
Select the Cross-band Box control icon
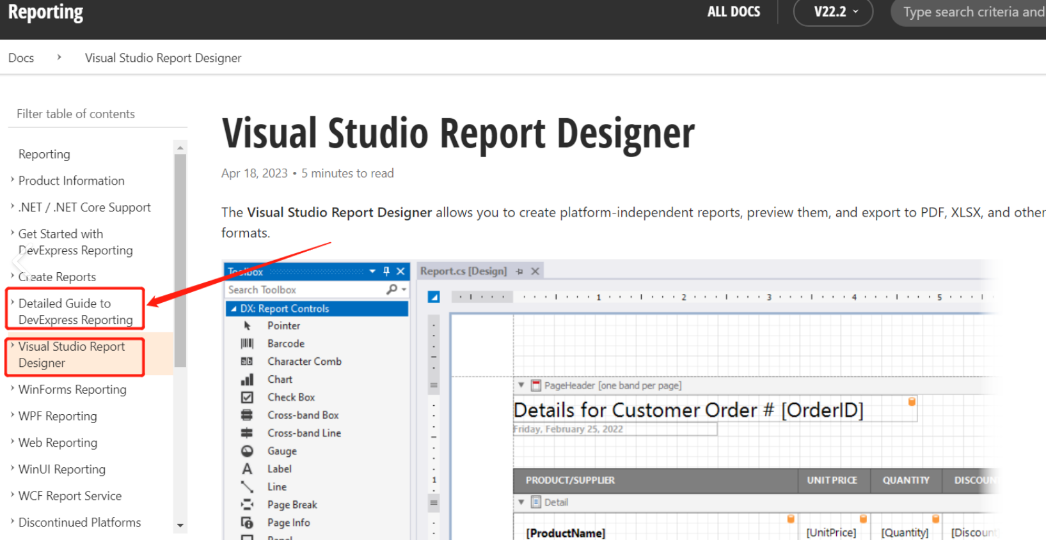(247, 415)
